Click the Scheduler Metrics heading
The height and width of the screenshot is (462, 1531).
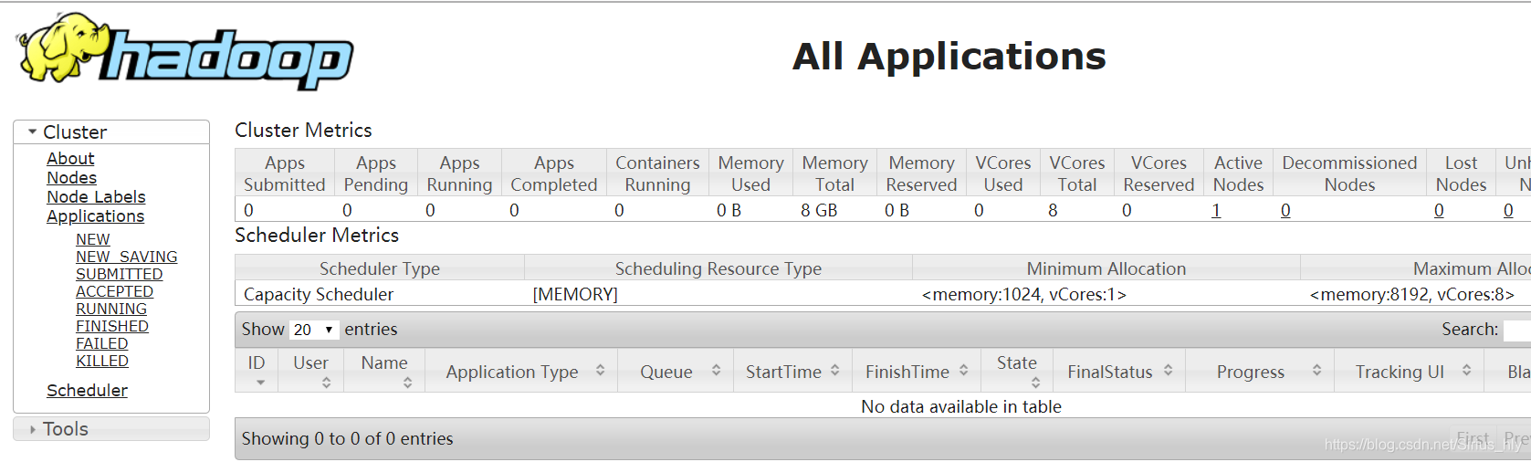click(x=317, y=236)
